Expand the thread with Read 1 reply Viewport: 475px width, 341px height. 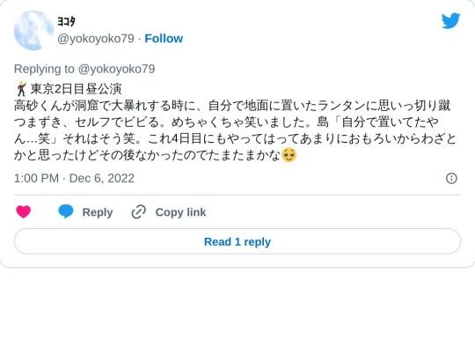(x=237, y=241)
